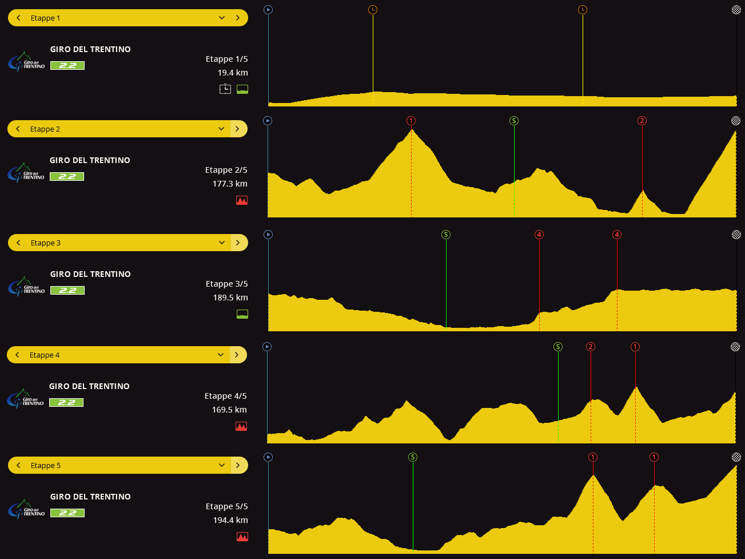This screenshot has height=559, width=745.
Task: Click the start marker on Etappe 1 profile
Action: [x=268, y=10]
